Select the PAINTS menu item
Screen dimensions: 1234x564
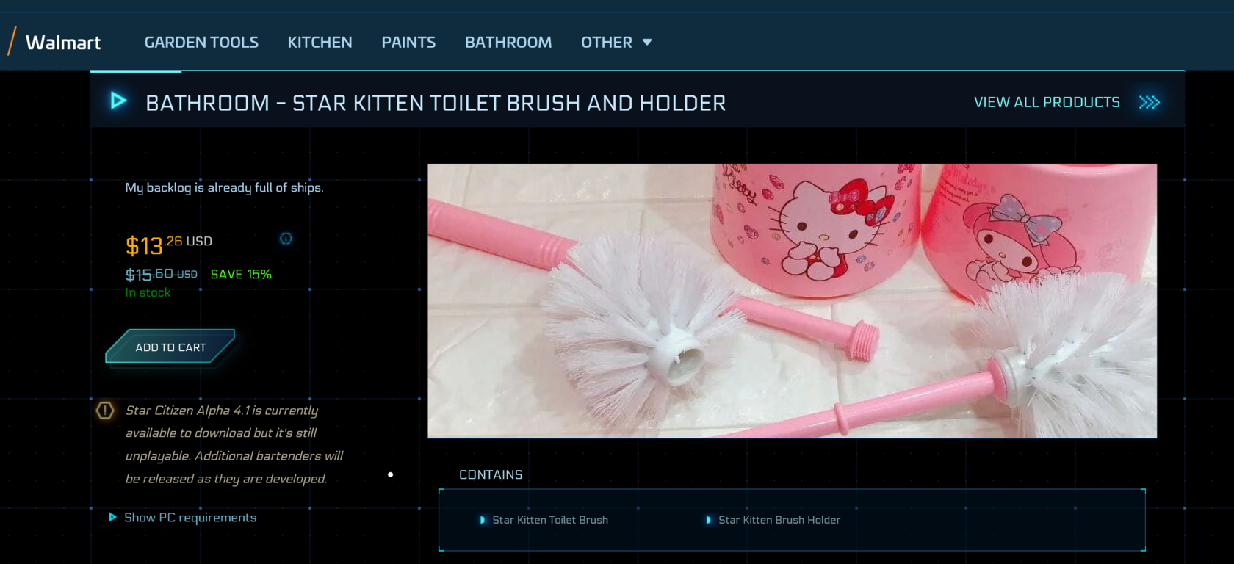coord(408,42)
